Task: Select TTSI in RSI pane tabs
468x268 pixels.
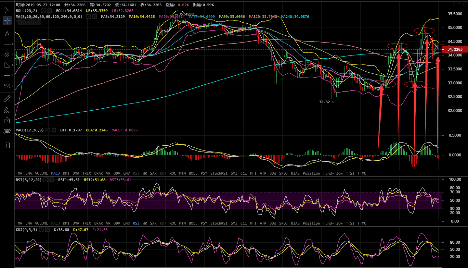Action: pyautogui.click(x=350, y=223)
